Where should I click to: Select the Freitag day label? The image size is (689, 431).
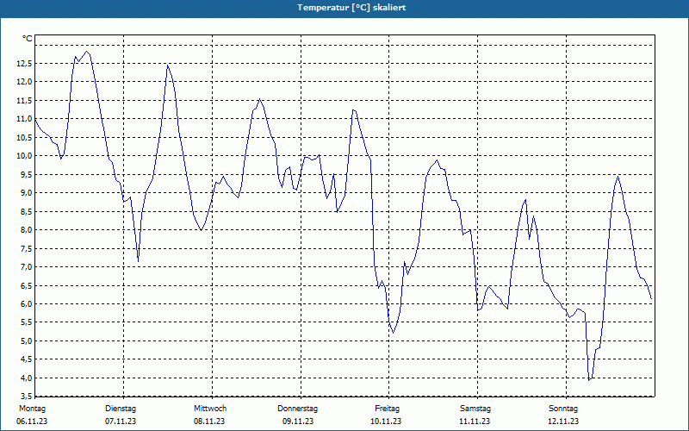387,409
